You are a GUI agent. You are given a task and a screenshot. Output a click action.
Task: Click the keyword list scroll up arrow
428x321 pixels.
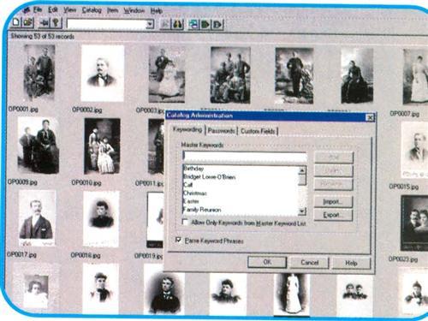click(x=302, y=170)
